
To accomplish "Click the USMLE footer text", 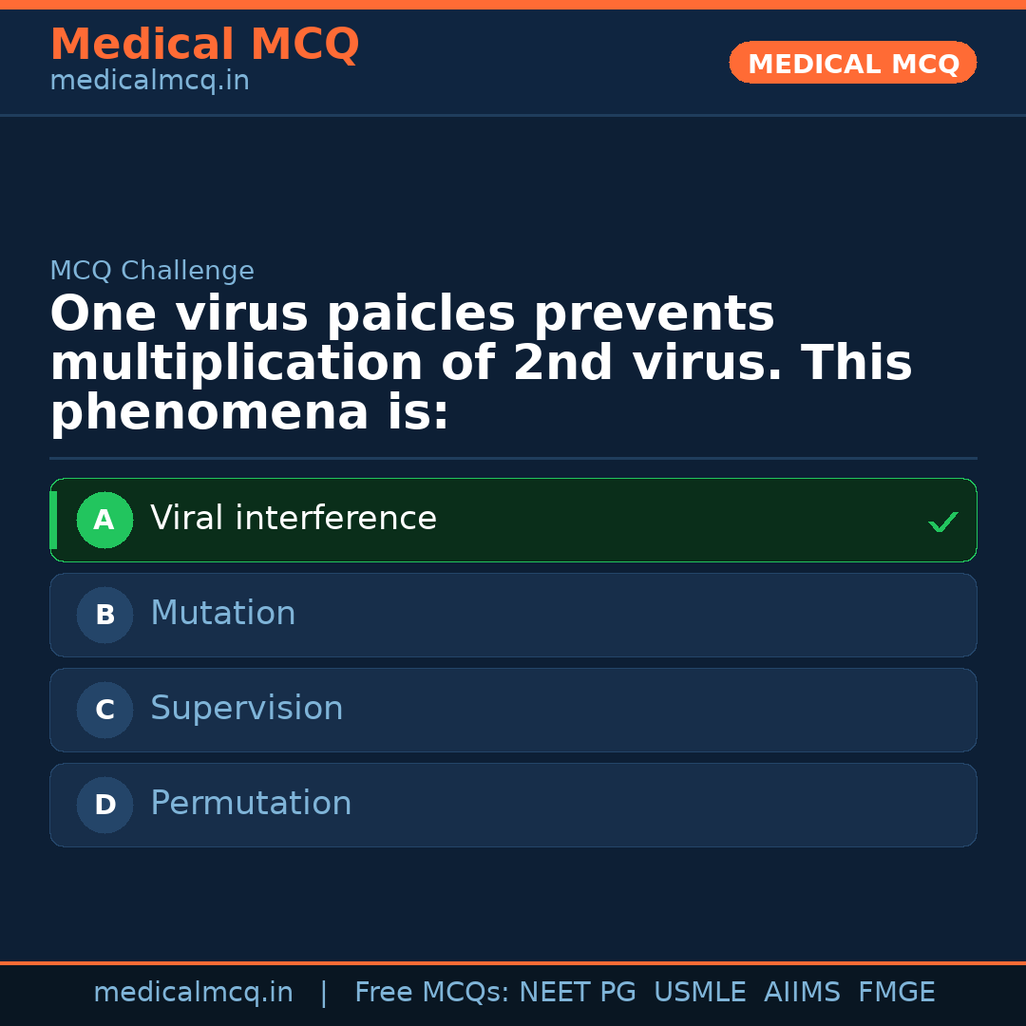I will coord(699,993).
